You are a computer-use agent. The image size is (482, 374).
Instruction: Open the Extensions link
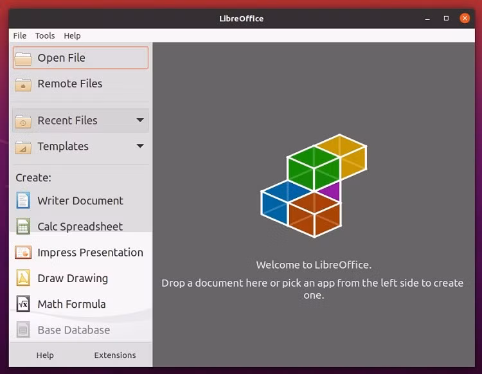pyautogui.click(x=115, y=355)
